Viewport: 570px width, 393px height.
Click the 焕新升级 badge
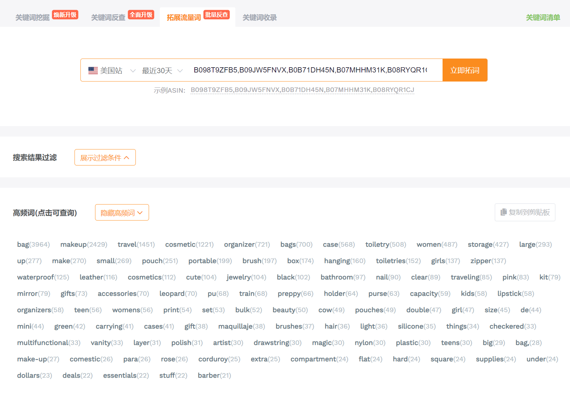coord(65,15)
